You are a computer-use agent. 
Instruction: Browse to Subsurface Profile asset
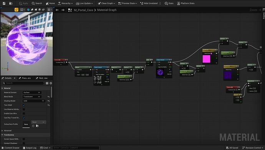(x=37, y=126)
